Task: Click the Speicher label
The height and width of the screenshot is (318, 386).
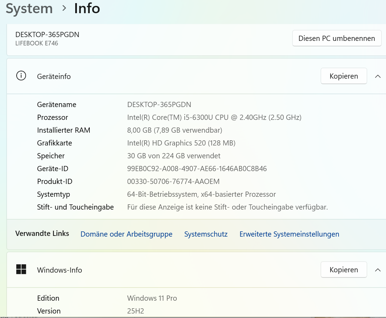Action: pos(51,156)
